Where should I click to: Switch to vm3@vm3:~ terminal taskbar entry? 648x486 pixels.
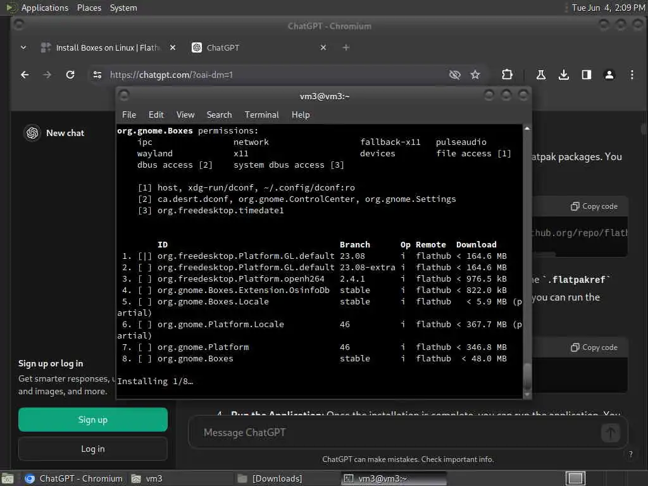[x=394, y=478]
